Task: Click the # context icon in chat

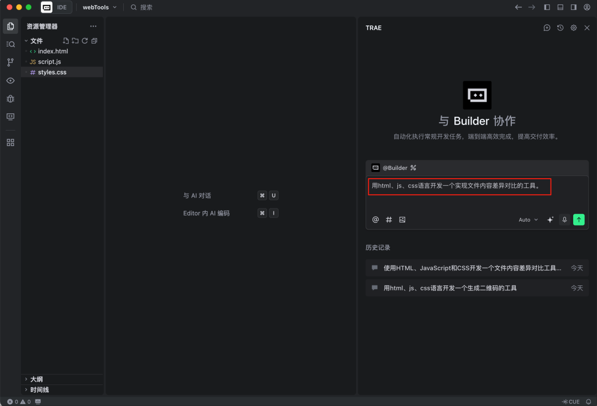Action: point(389,220)
